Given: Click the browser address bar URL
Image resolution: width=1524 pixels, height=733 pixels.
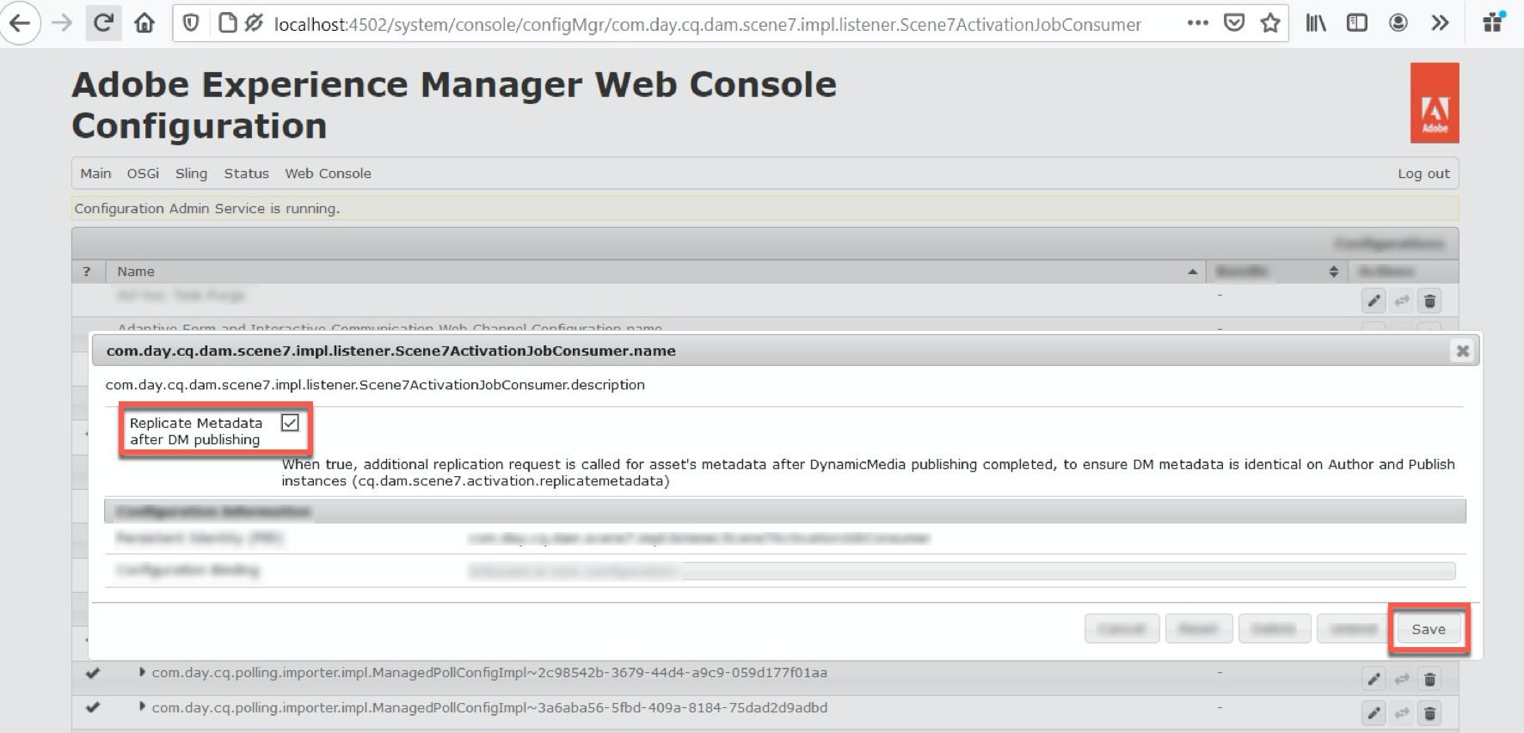Looking at the screenshot, I should click(x=707, y=24).
